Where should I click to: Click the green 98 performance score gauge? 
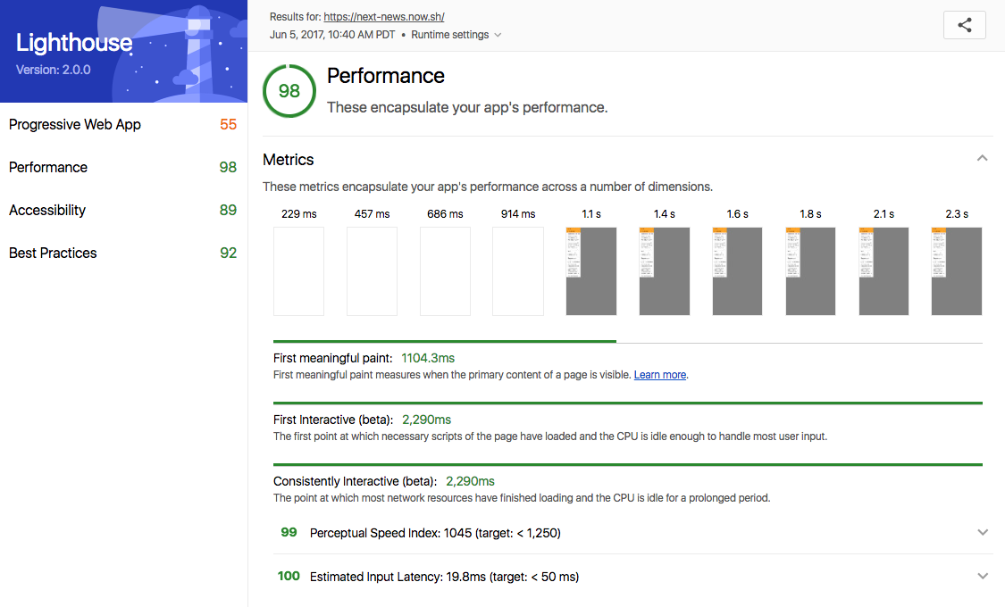tap(289, 91)
